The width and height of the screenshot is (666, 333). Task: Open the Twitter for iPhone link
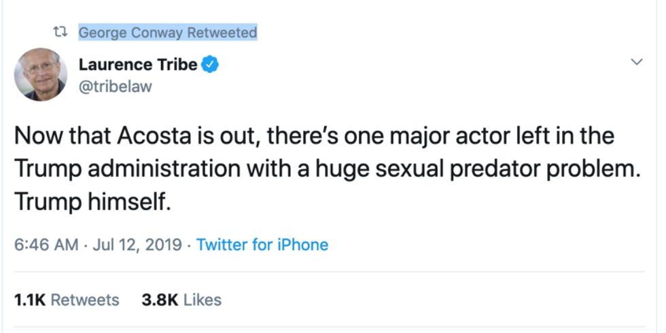click(262, 245)
